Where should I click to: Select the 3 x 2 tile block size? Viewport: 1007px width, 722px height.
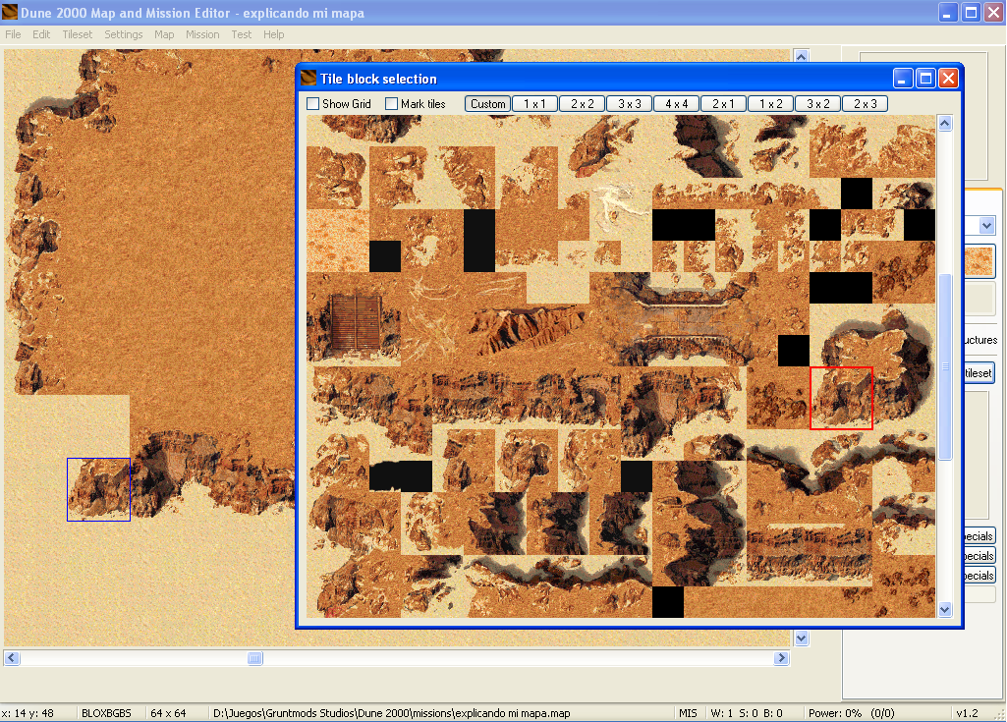pyautogui.click(x=817, y=103)
